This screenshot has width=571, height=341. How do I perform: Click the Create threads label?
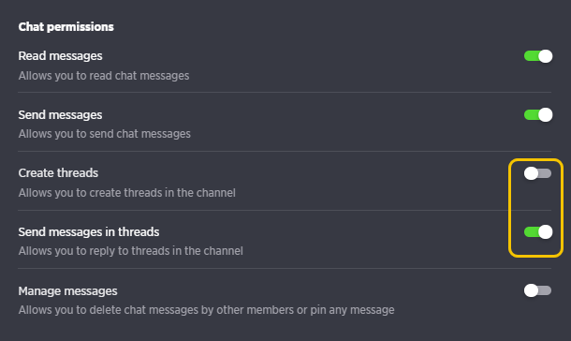[x=58, y=173]
